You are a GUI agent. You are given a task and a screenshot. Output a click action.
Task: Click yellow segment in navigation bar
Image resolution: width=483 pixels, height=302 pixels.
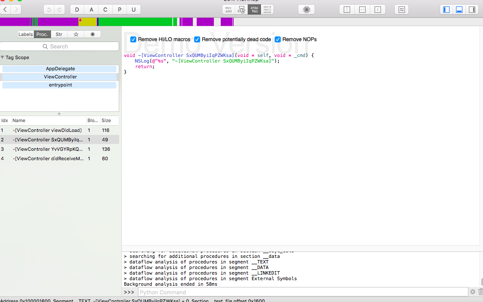pyautogui.click(x=88, y=22)
